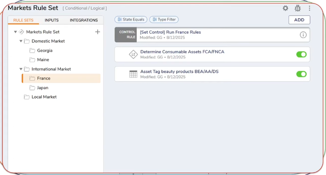Open the vertical three-dot more menu

309,8
